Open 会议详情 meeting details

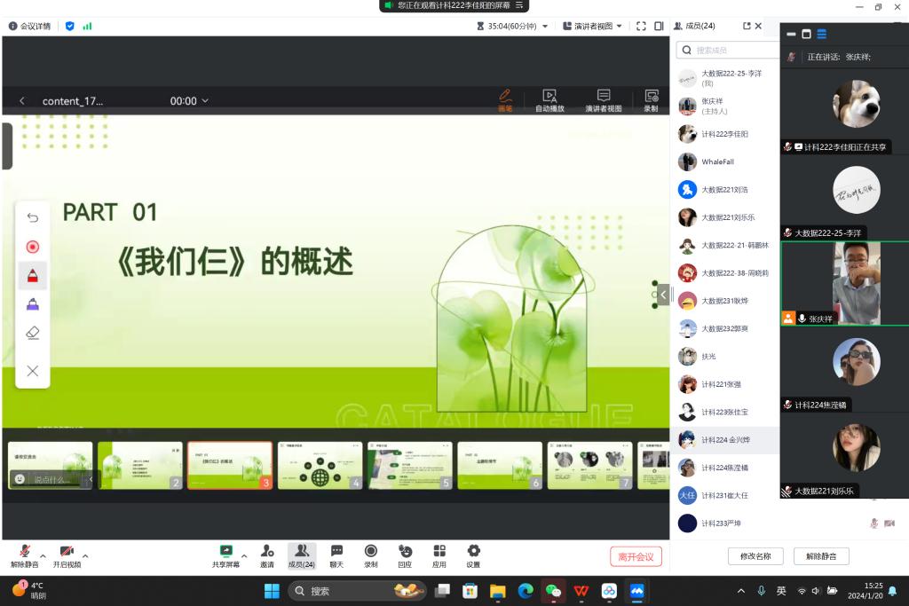29,27
